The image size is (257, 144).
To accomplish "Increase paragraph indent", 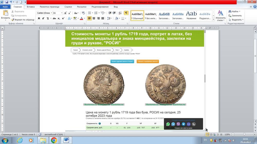I will 114,13.
